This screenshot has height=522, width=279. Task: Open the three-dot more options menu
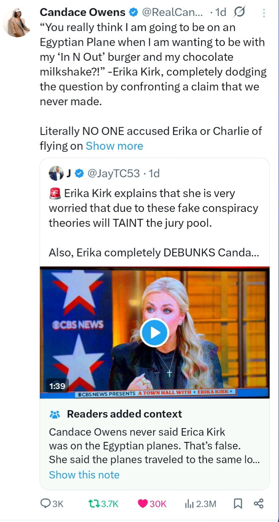[264, 13]
